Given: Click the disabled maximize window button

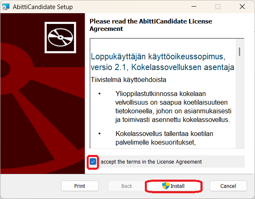Looking at the screenshot, I should tap(218, 7).
